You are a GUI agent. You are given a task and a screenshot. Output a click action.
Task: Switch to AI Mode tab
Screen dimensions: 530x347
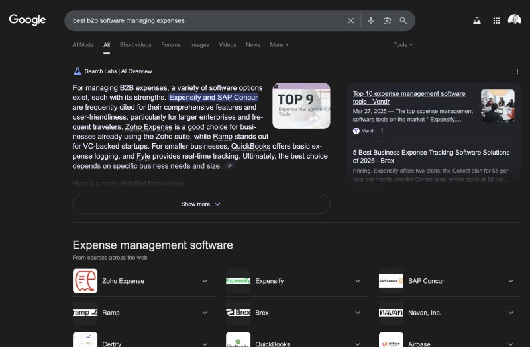point(83,45)
